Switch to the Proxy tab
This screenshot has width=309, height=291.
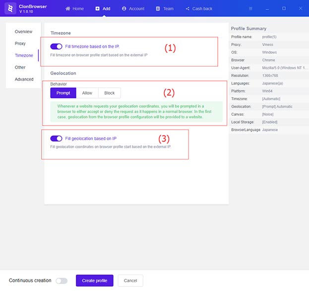point(20,43)
